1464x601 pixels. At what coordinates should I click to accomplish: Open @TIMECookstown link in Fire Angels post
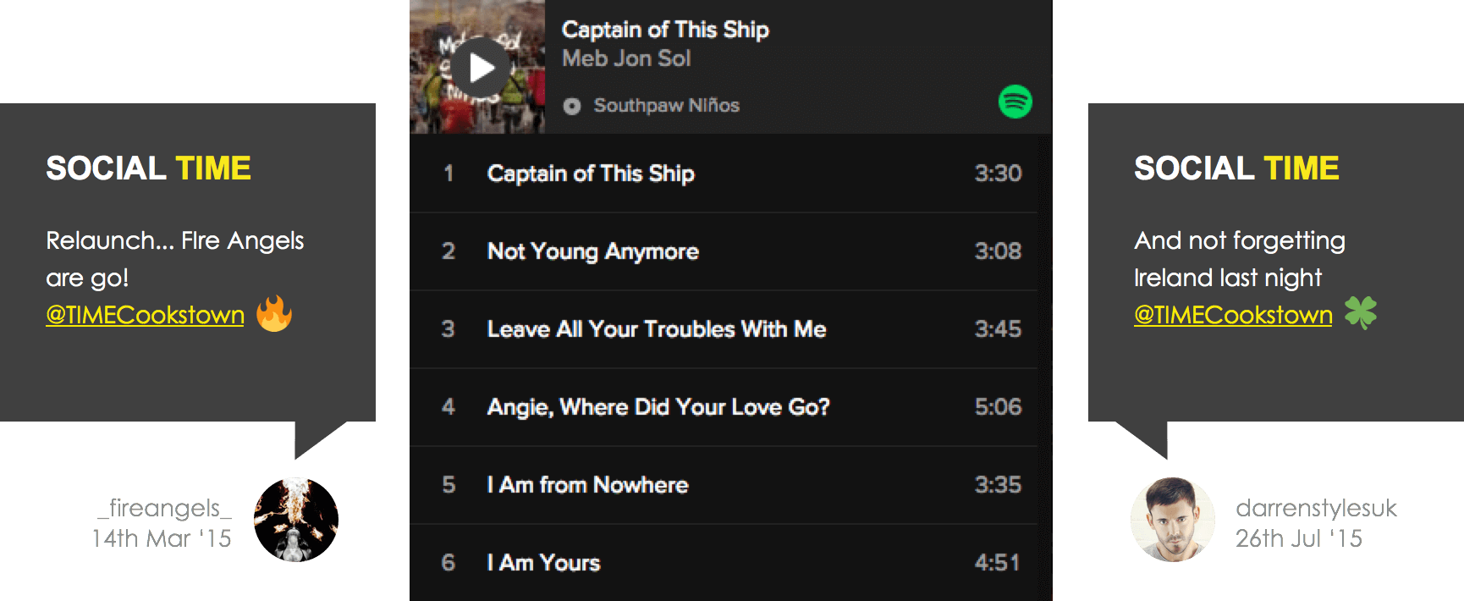point(145,315)
